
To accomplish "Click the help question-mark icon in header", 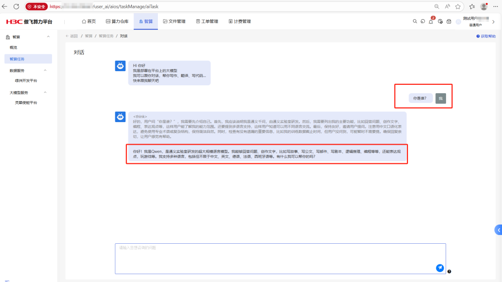I will click(x=440, y=22).
